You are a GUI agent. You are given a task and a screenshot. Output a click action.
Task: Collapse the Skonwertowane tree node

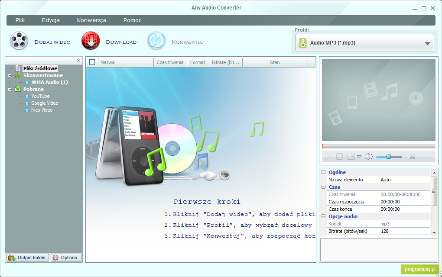[10, 75]
